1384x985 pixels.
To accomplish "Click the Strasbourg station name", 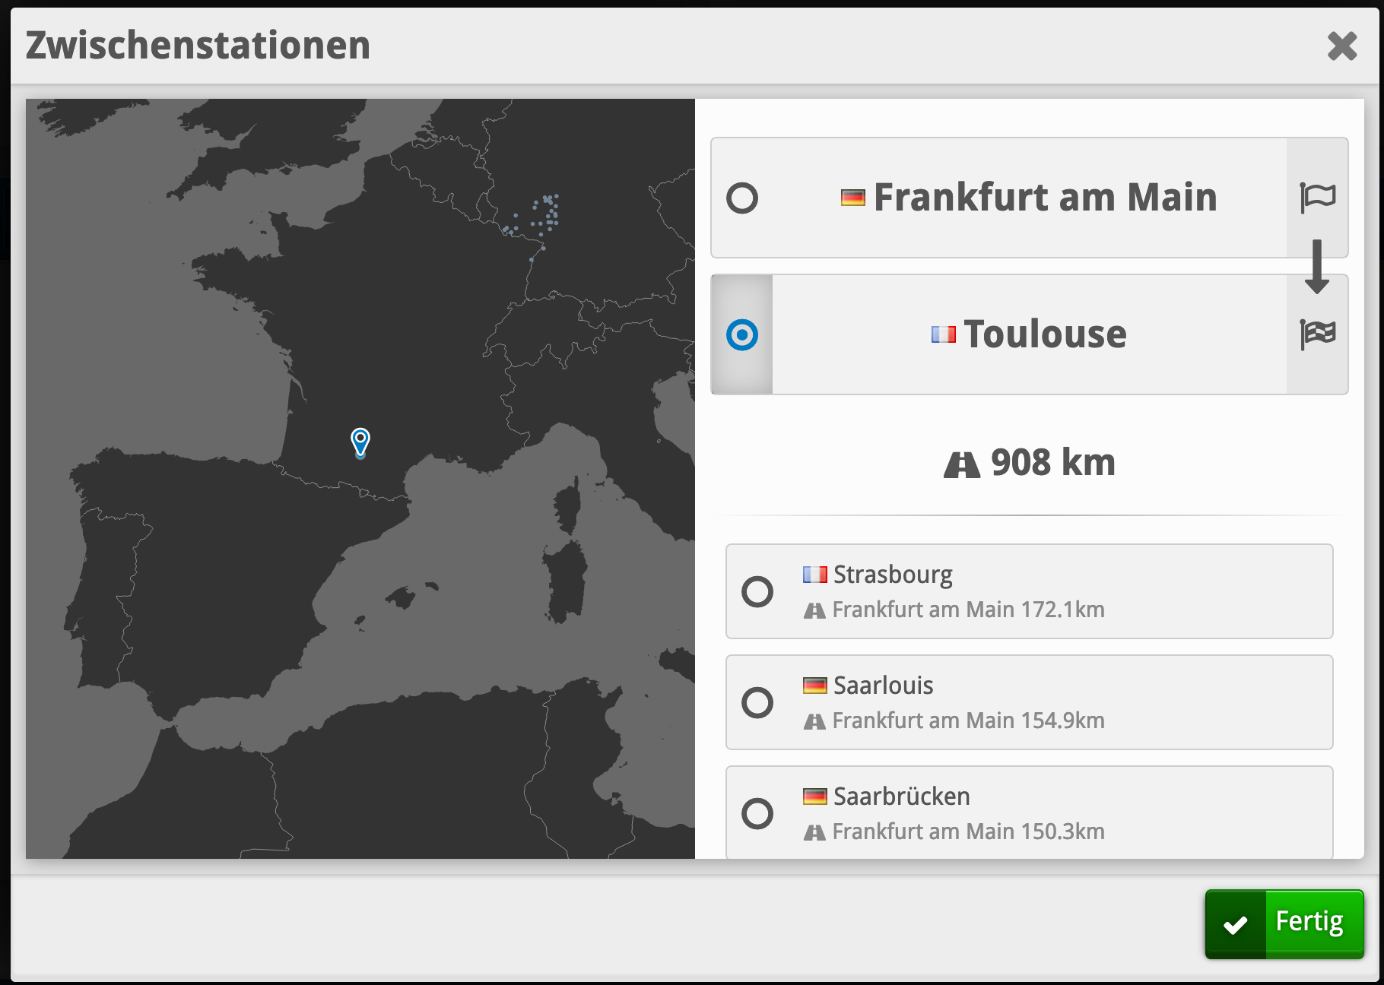I will pyautogui.click(x=893, y=575).
